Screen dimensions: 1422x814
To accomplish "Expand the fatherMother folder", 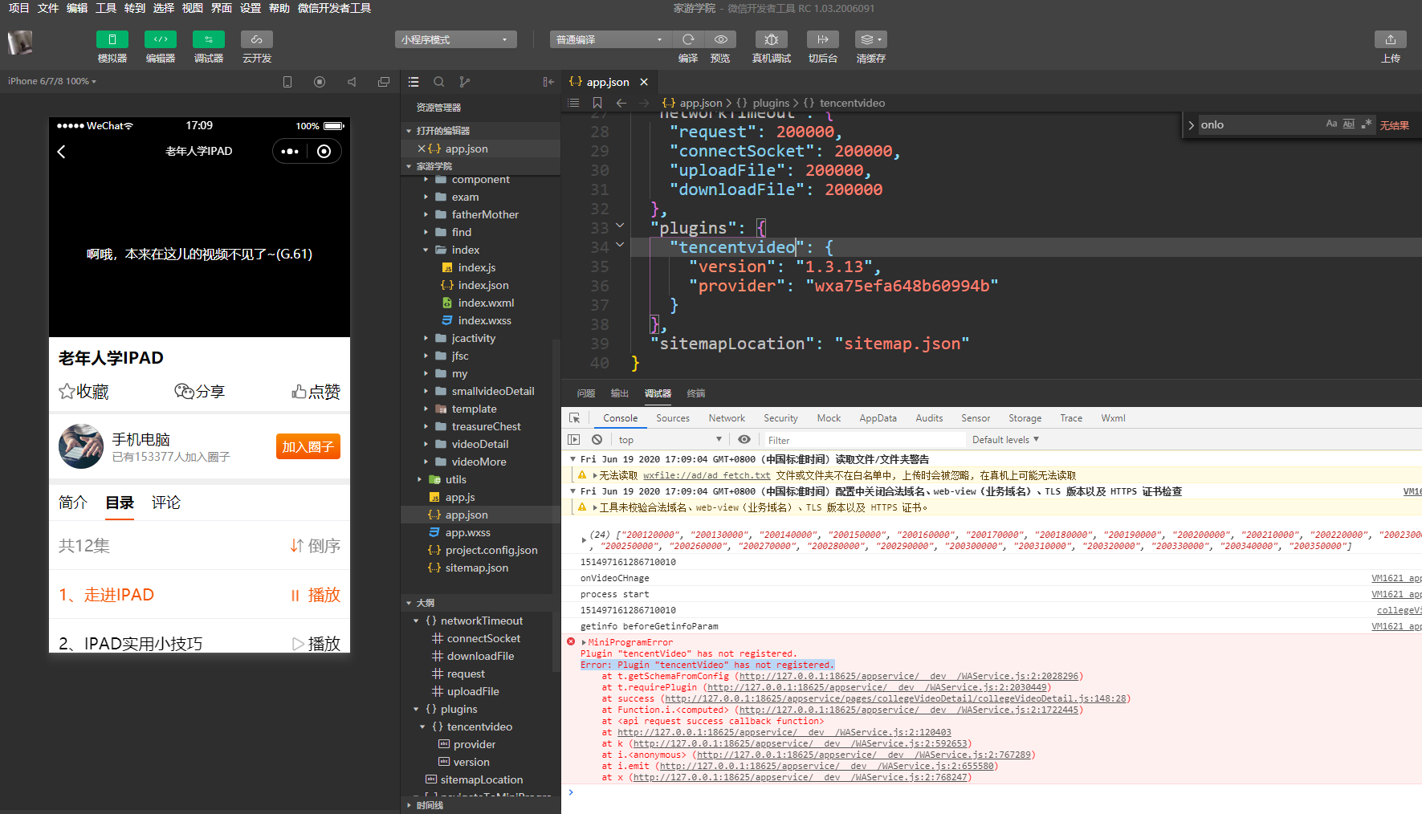I will pyautogui.click(x=426, y=214).
